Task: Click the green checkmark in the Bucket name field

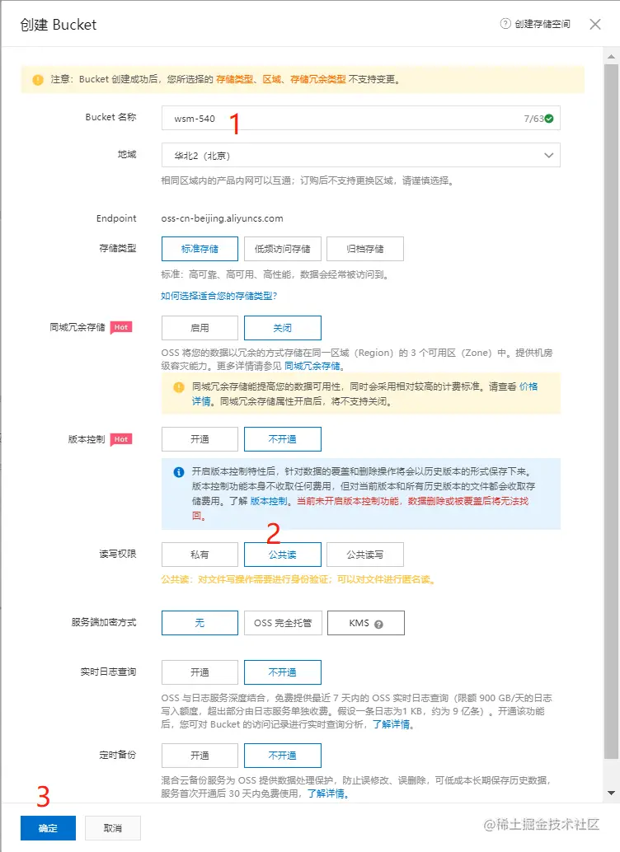Action: [549, 119]
